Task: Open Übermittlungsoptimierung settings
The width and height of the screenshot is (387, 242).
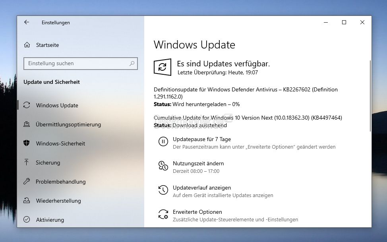Action: (68, 124)
